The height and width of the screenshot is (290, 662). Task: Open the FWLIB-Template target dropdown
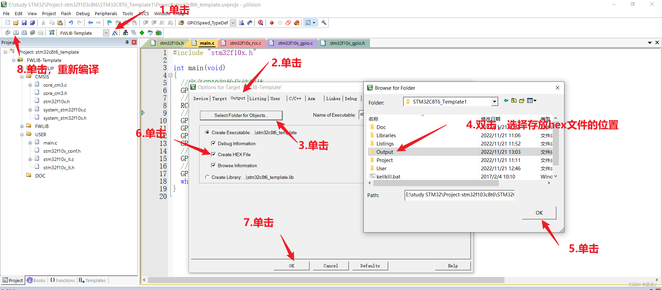tap(106, 33)
